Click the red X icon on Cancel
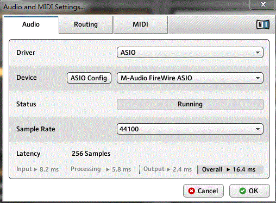This screenshot has width=276, height=203. coord(191,191)
